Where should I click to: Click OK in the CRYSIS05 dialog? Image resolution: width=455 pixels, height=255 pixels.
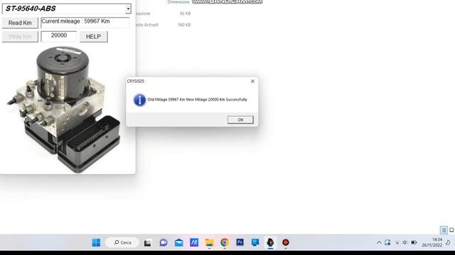point(240,120)
